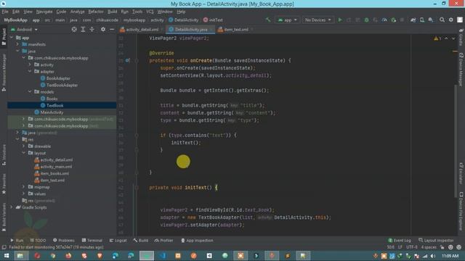Click 4 spaces indent setting in status bar
Viewport: 465px width, 261px height.
(x=429, y=247)
